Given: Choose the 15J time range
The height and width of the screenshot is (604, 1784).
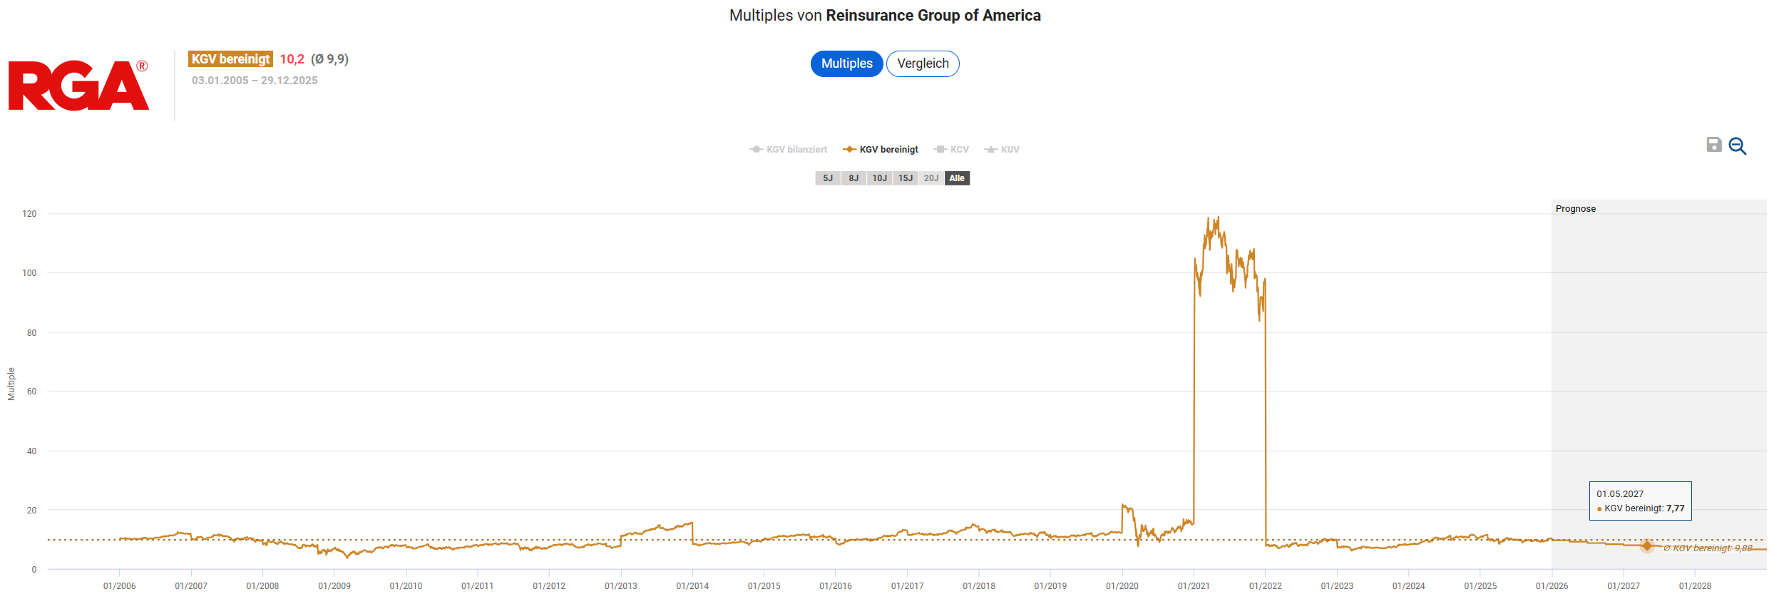Looking at the screenshot, I should (x=906, y=178).
